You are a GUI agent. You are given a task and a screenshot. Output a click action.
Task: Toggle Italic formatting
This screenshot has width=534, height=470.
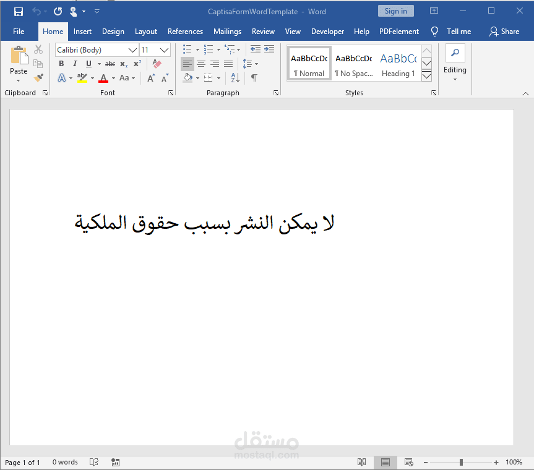click(x=75, y=64)
